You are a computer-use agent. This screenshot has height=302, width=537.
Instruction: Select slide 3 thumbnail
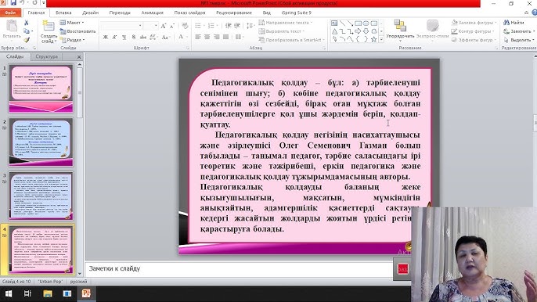point(41,196)
